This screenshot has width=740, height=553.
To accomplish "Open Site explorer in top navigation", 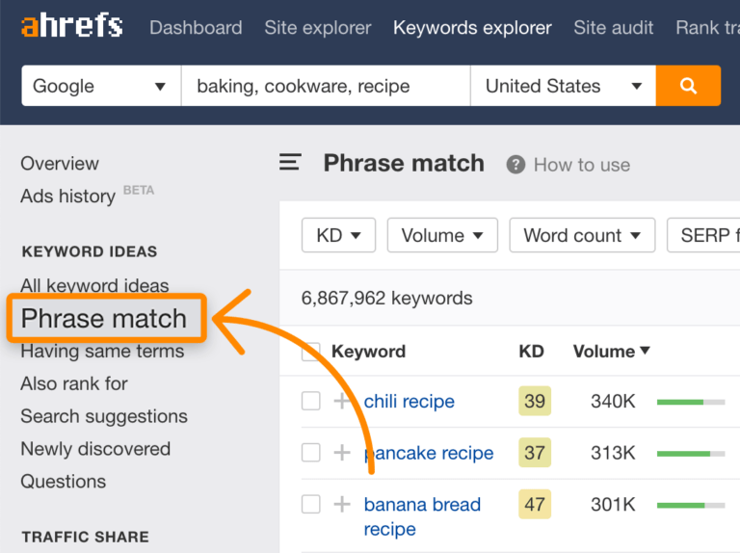I will 317,27.
